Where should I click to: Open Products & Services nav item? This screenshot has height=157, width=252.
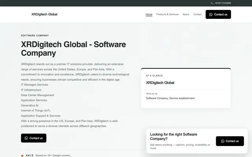point(167,14)
